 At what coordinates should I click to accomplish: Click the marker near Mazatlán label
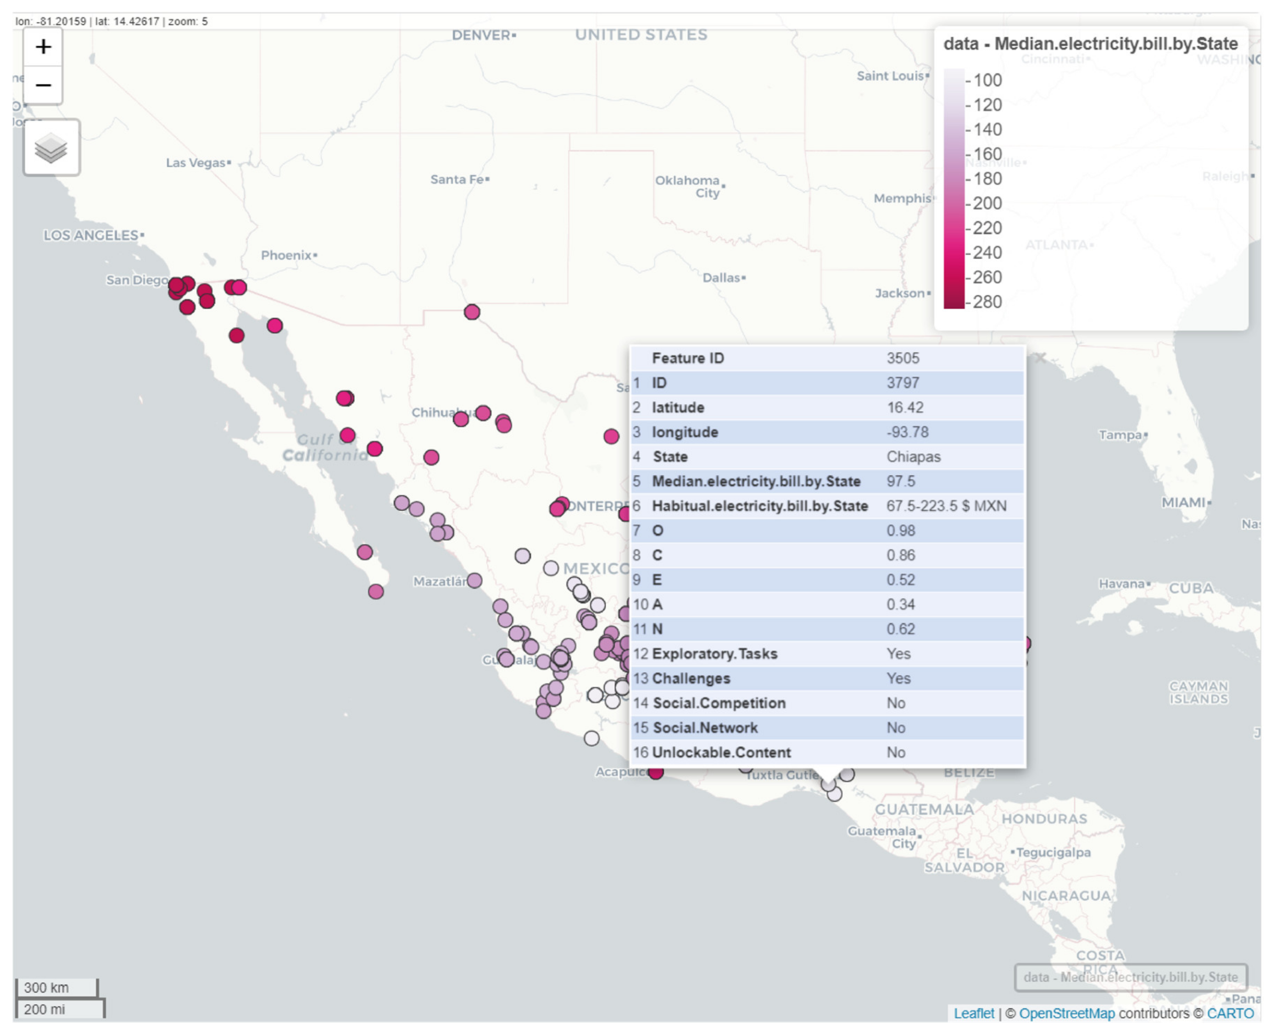click(474, 581)
